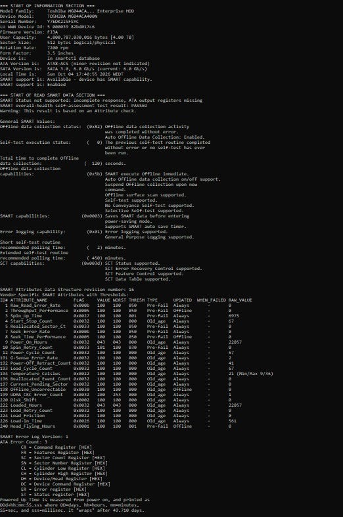Select the test result "PASSED"
Viewport: 343px width, 517px height.
click(139, 106)
